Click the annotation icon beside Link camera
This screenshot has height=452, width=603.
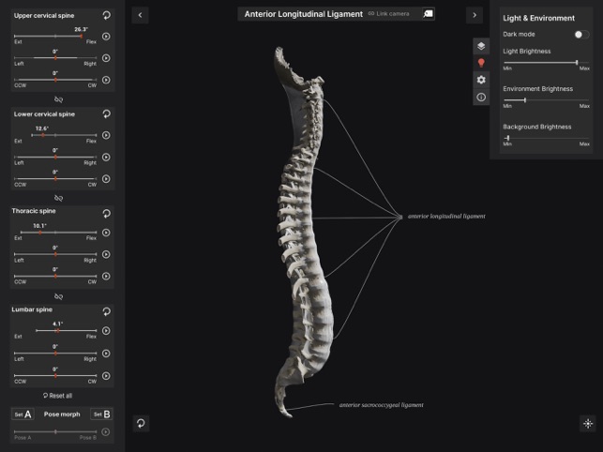428,14
